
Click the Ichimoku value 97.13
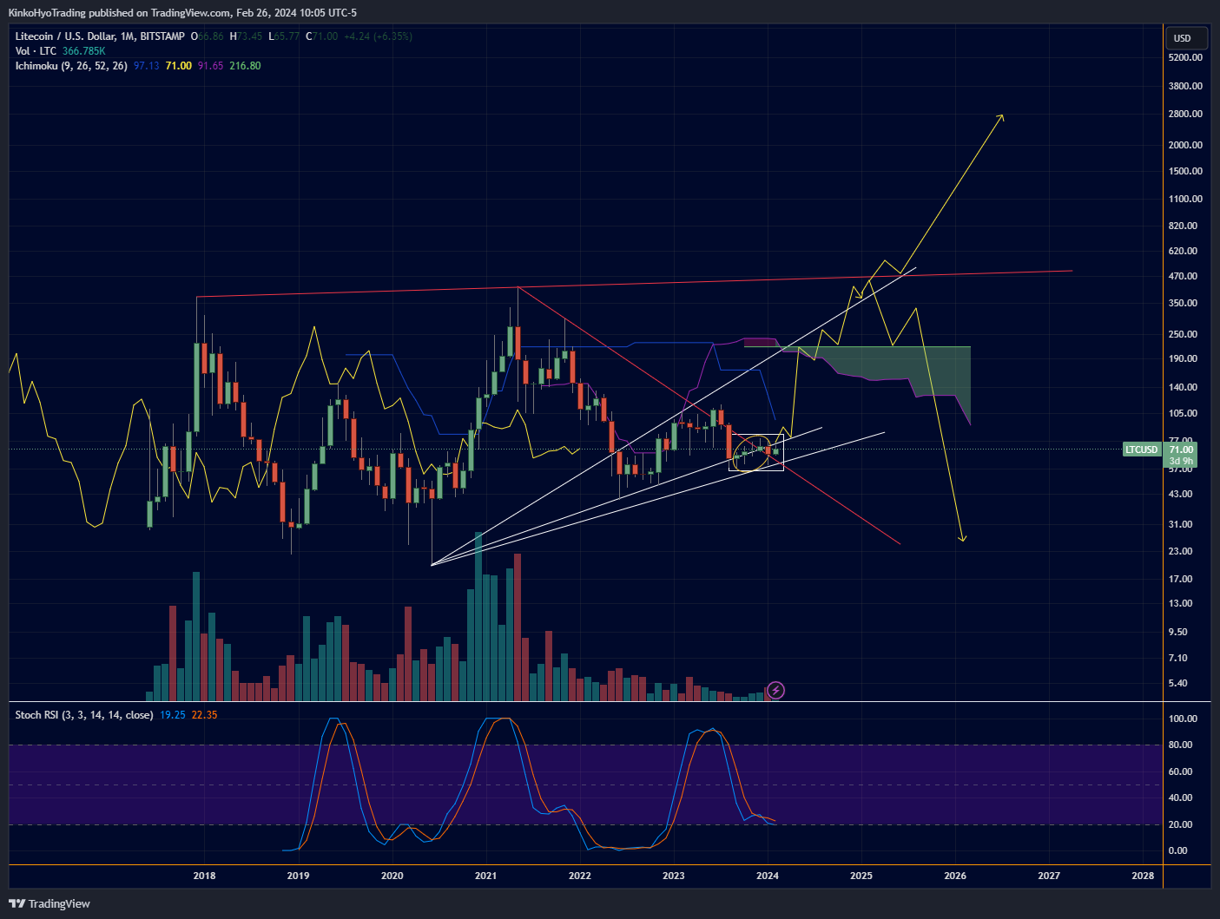click(x=147, y=66)
